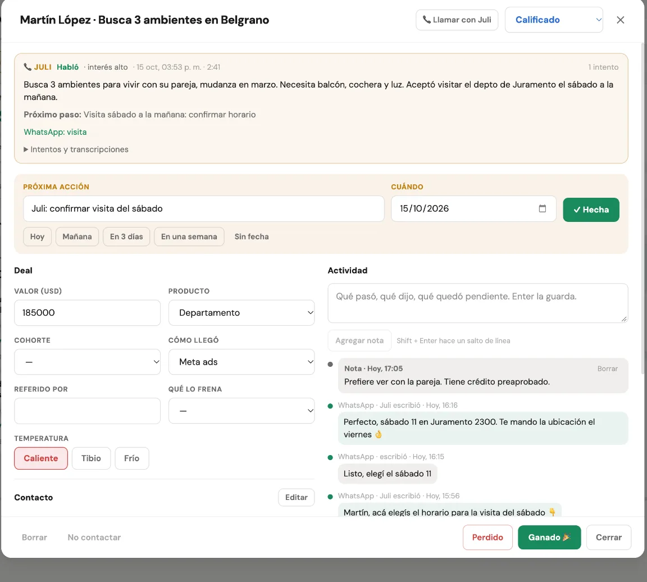Screen dimensions: 647x582
Task: Click the message 'Listo, elegí el sábado 11'
Action: click(388, 474)
